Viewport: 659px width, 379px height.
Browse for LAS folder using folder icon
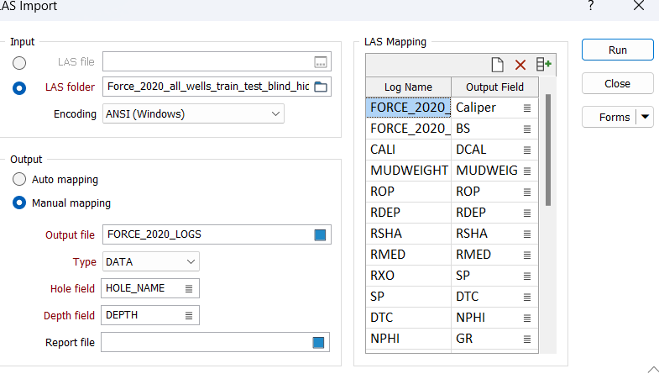321,87
